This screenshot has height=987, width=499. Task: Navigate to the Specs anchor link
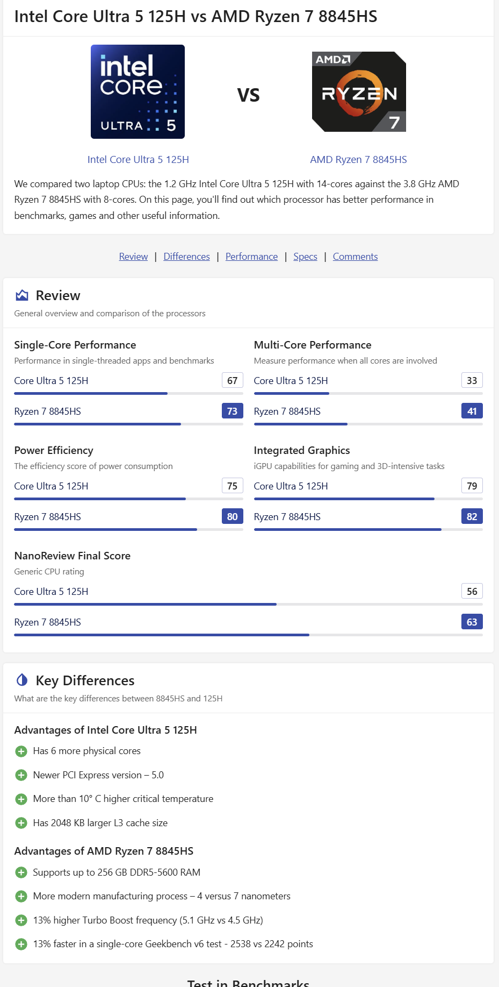coord(305,257)
